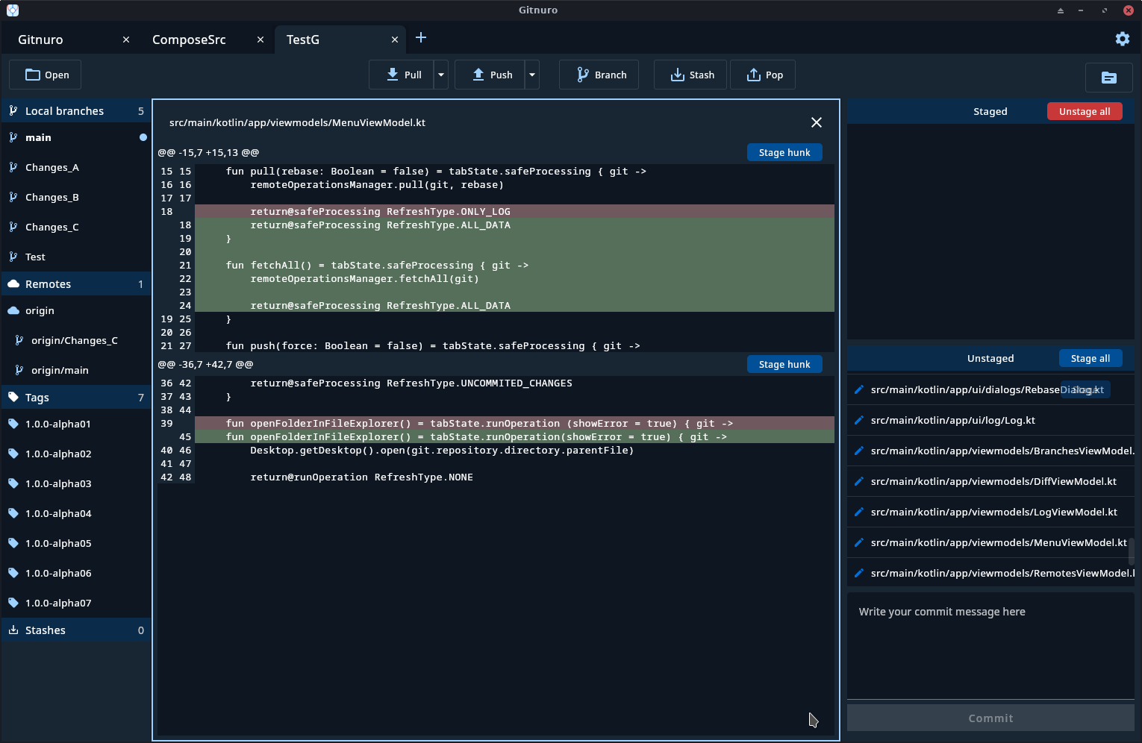Close the Gitnuro tab

coord(126,40)
